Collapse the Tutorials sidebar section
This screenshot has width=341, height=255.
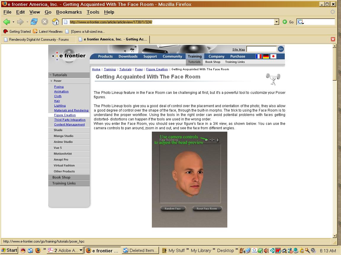69,75
